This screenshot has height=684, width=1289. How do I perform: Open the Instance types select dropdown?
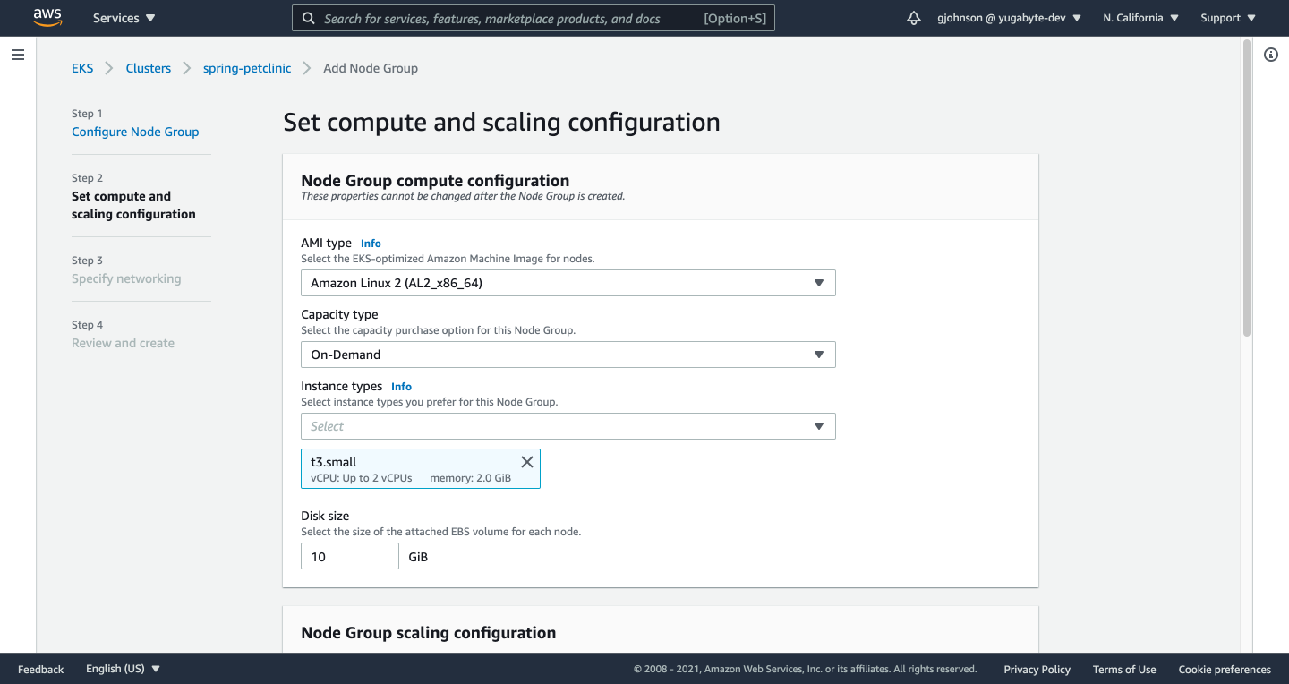point(568,426)
